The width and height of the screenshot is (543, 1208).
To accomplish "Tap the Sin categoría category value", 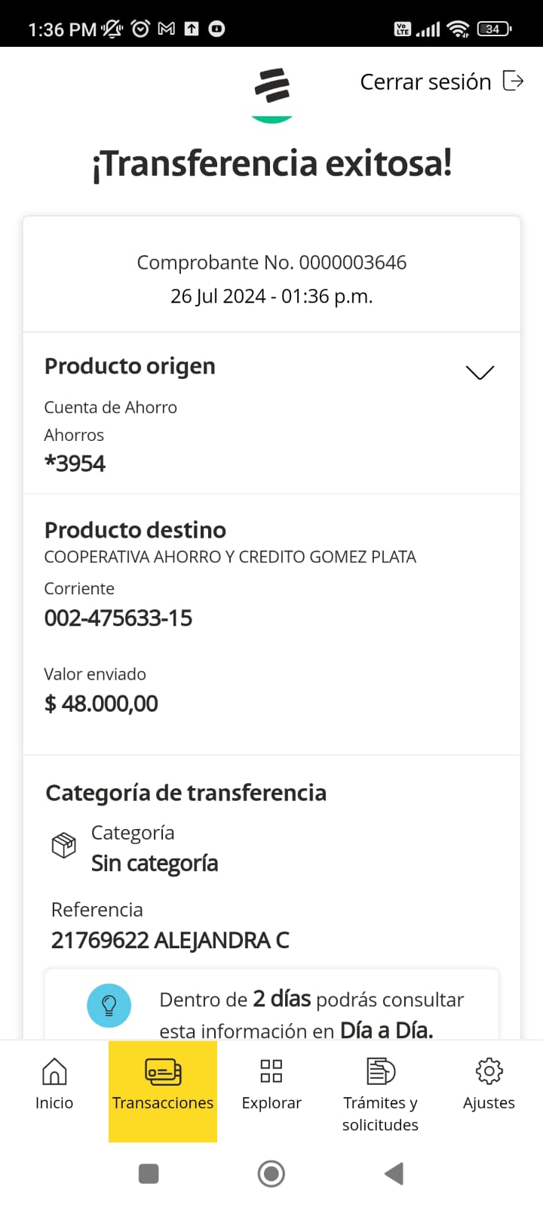I will pyautogui.click(x=155, y=863).
